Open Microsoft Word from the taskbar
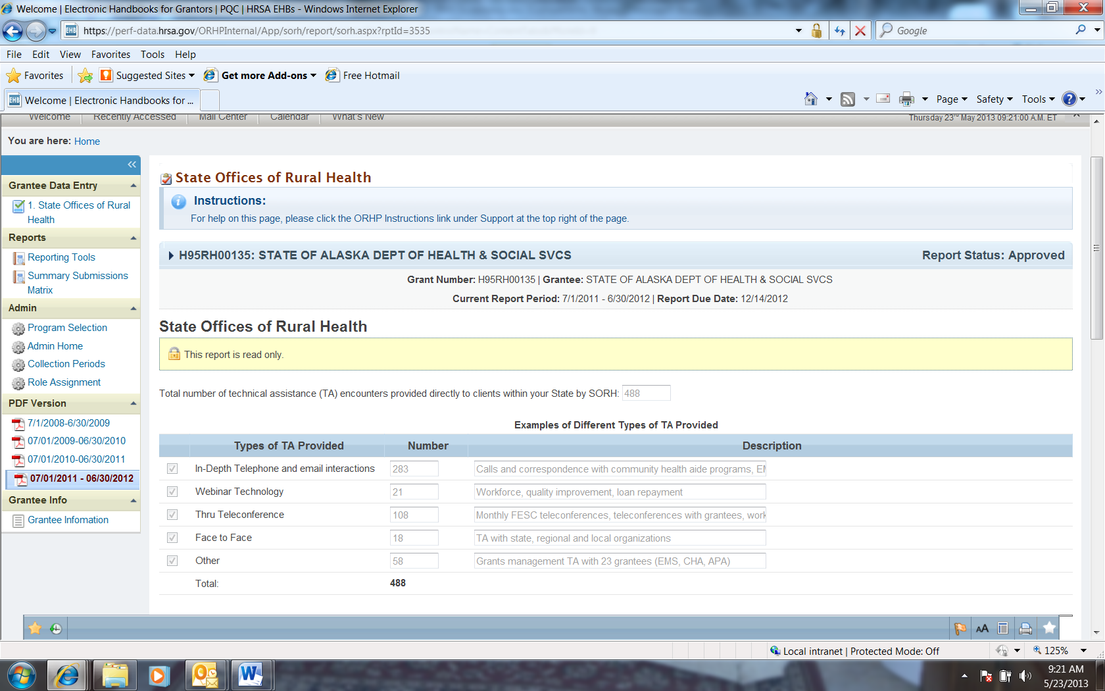Screen dimensions: 1105x691 coord(250,675)
